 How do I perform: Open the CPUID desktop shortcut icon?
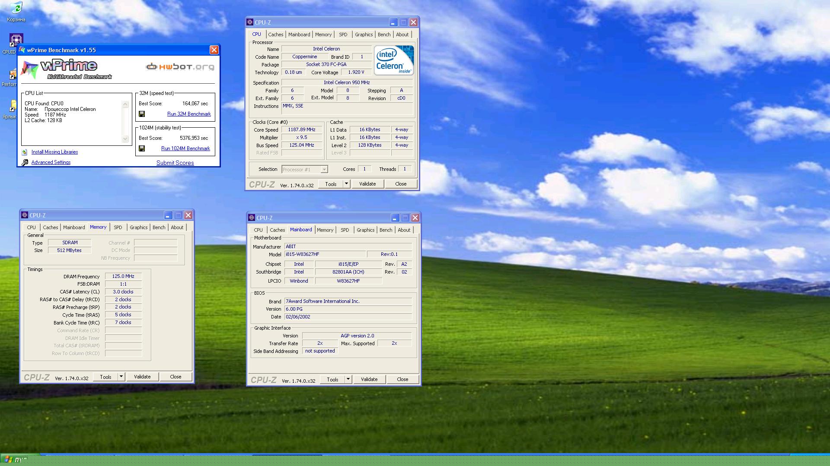pos(16,41)
